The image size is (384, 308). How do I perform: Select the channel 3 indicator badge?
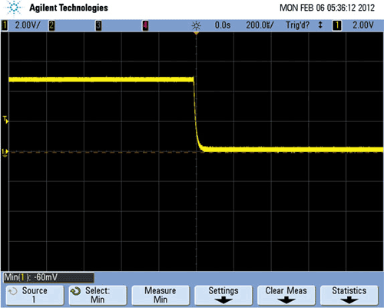pyautogui.click(x=98, y=25)
